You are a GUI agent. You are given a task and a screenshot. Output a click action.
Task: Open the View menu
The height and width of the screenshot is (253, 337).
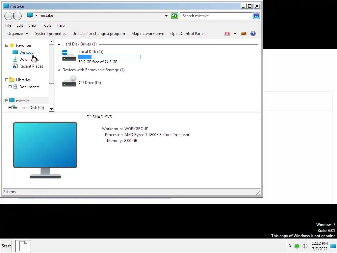point(32,25)
